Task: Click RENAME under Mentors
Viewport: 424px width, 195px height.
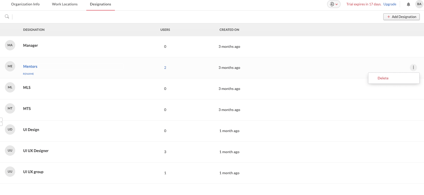Action: (x=28, y=74)
